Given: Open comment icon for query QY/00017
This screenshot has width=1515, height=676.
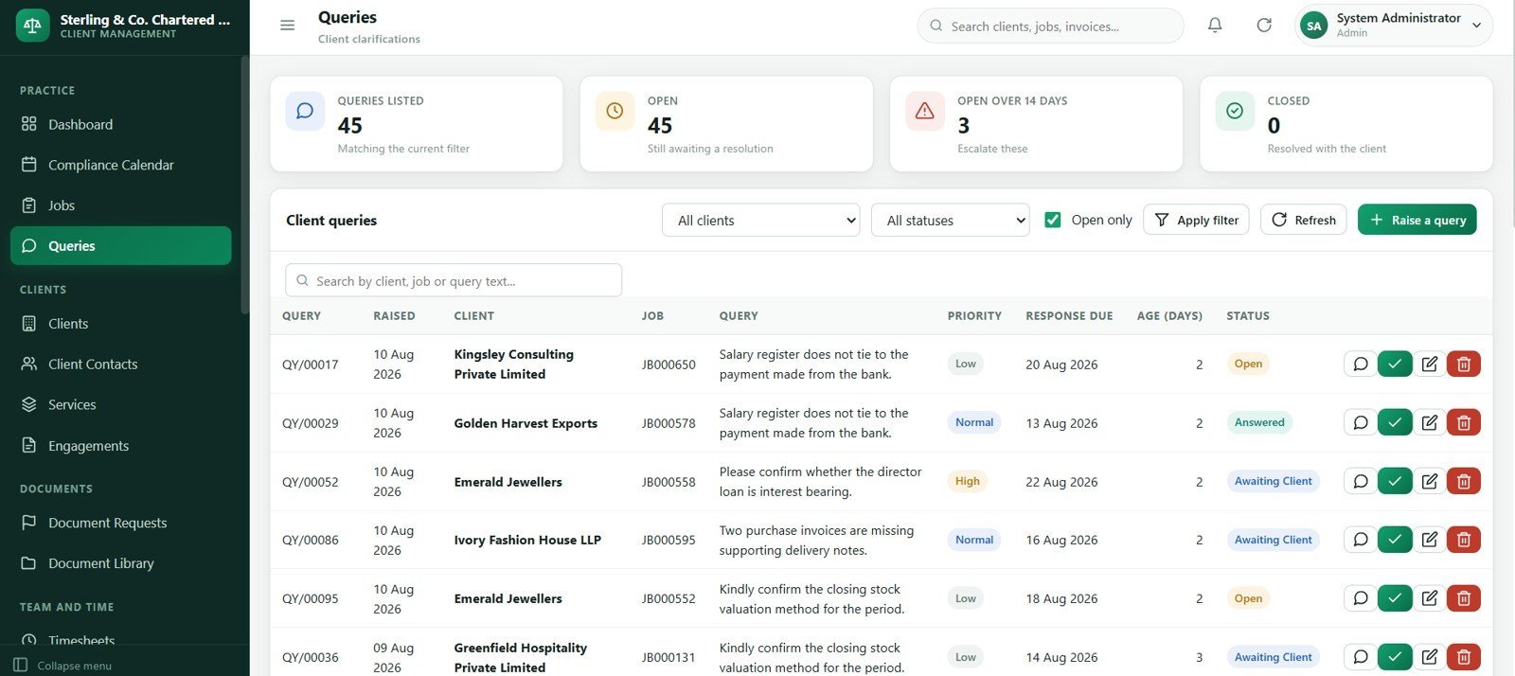Looking at the screenshot, I should 1361,364.
